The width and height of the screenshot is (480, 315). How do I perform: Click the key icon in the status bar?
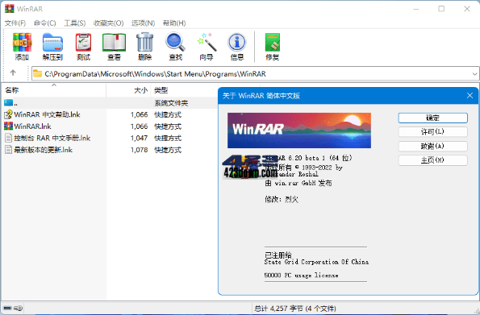point(19,308)
